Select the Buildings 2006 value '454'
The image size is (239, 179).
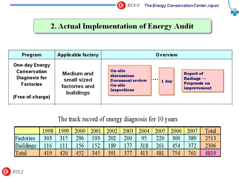pos(176,146)
